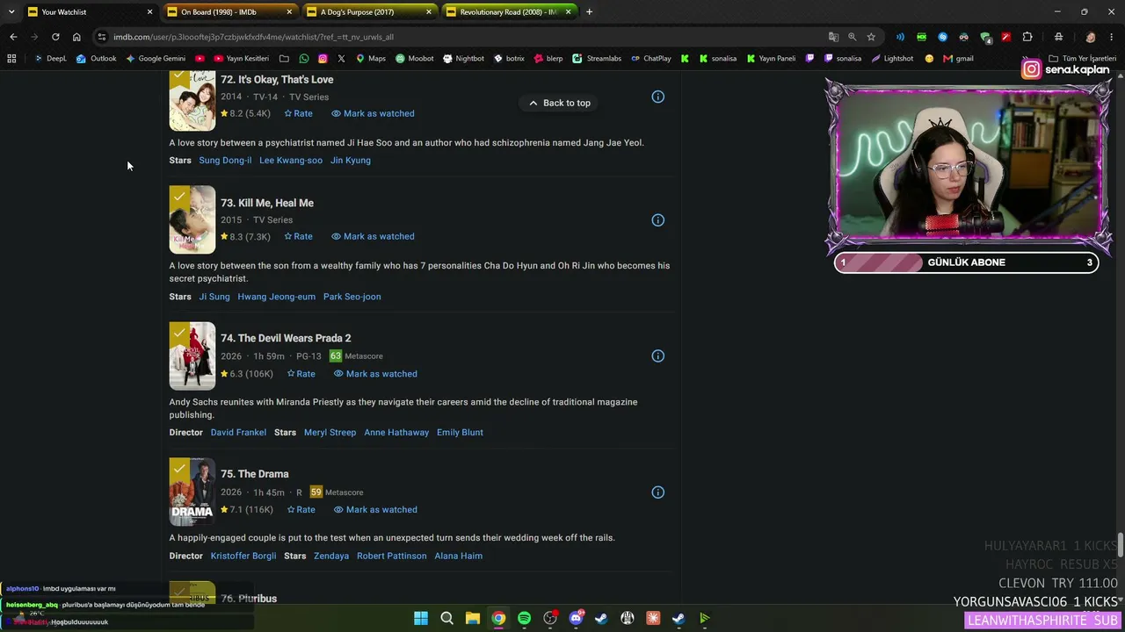Screen dimensions: 1125x632
Task: Open Windows Start menu
Action: pos(421,619)
